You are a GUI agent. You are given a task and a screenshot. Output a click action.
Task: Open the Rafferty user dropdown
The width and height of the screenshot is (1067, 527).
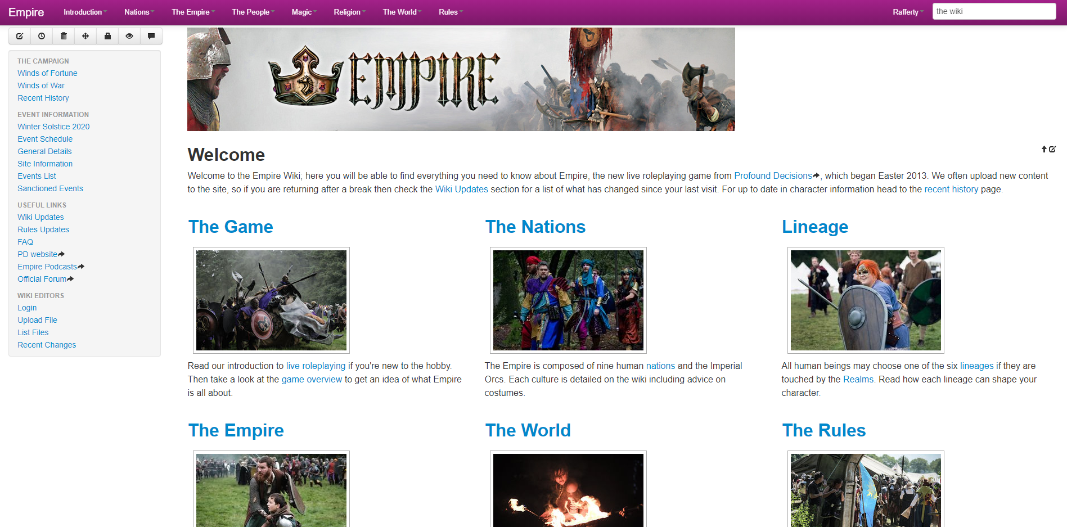coord(907,12)
